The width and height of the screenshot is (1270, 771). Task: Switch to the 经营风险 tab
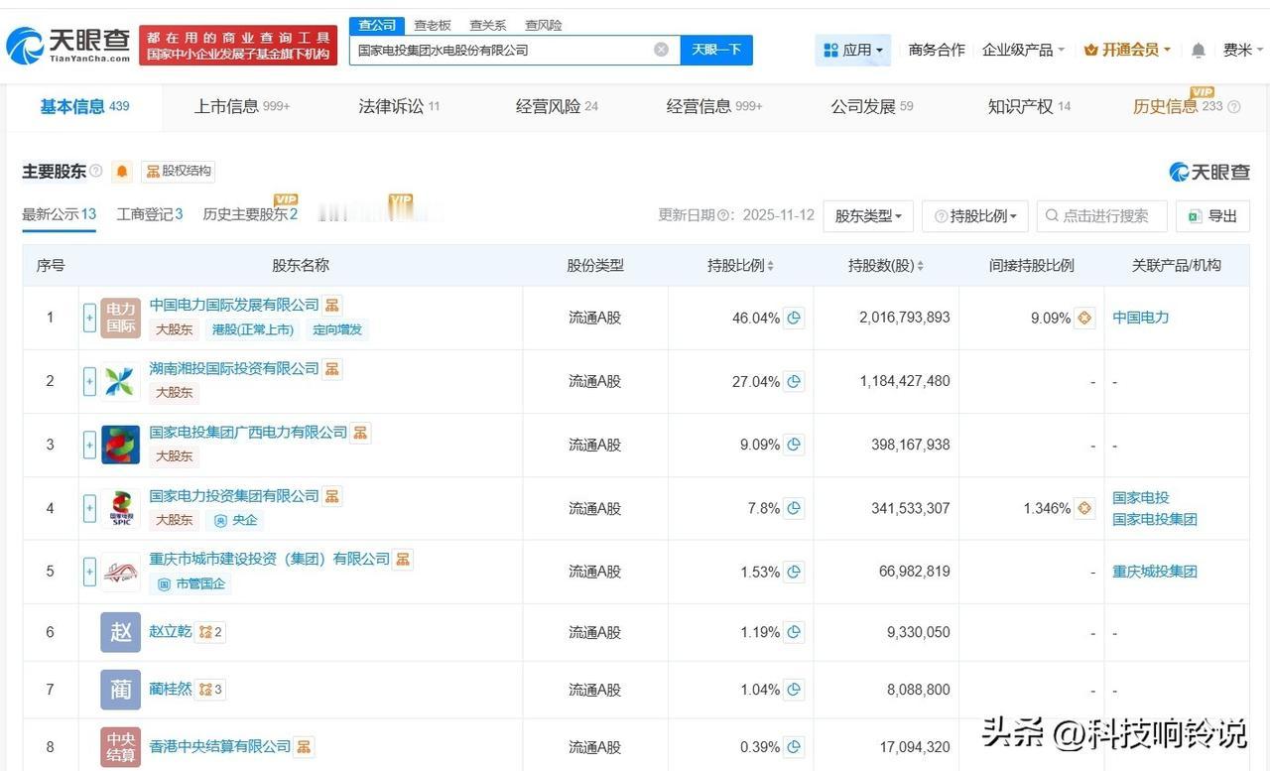click(x=557, y=106)
